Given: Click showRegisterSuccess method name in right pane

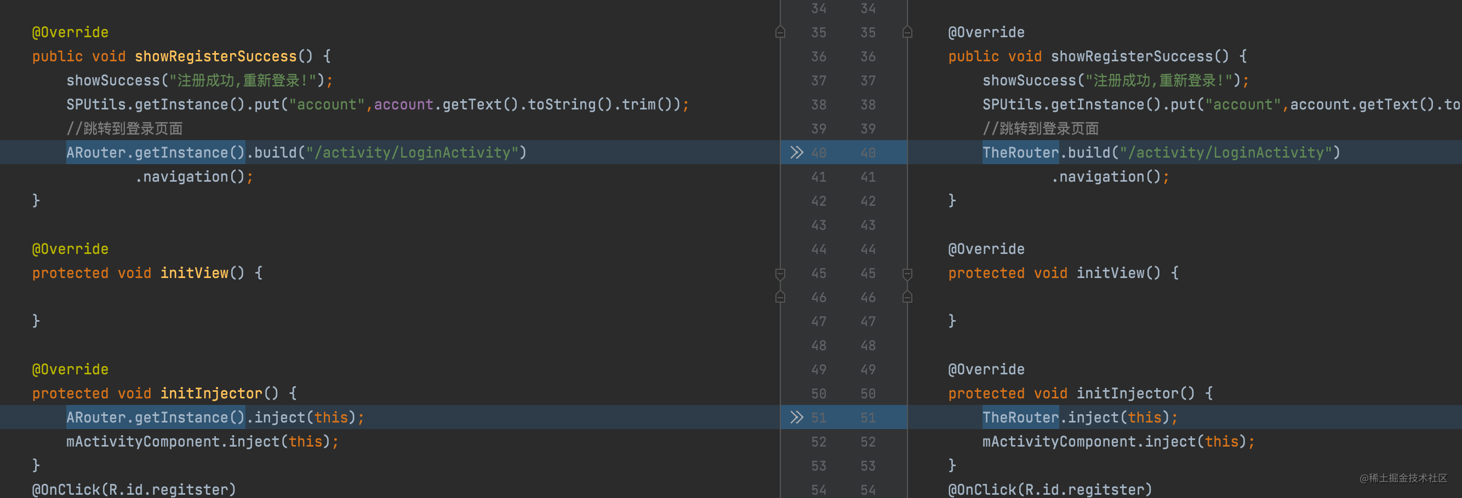Looking at the screenshot, I should click(1132, 56).
